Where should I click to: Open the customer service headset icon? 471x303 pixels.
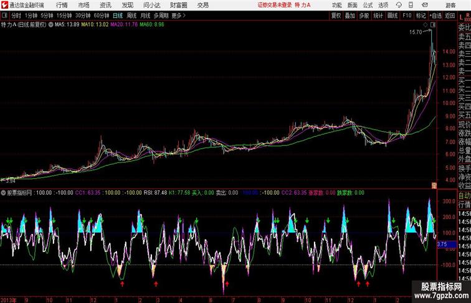(x=399, y=5)
